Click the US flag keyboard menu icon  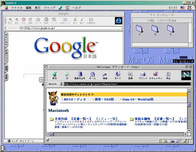tap(183, 8)
